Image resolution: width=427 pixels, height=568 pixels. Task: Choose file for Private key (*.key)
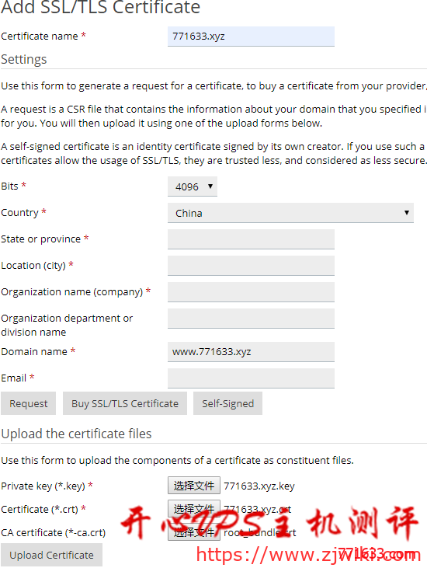pos(194,486)
